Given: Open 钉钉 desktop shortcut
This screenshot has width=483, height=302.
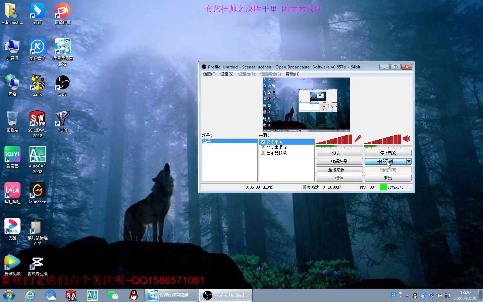Looking at the screenshot, I should point(38,14).
